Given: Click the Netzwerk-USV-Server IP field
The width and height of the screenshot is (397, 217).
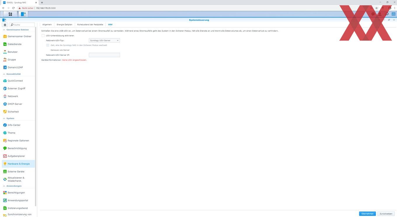Looking at the screenshot, I should click(104, 55).
